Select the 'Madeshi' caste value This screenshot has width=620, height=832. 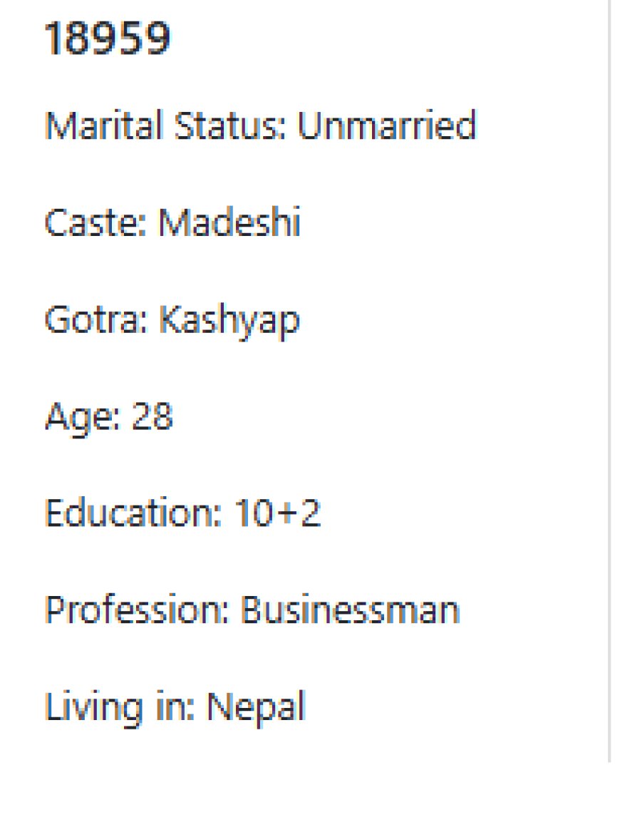[x=229, y=222]
